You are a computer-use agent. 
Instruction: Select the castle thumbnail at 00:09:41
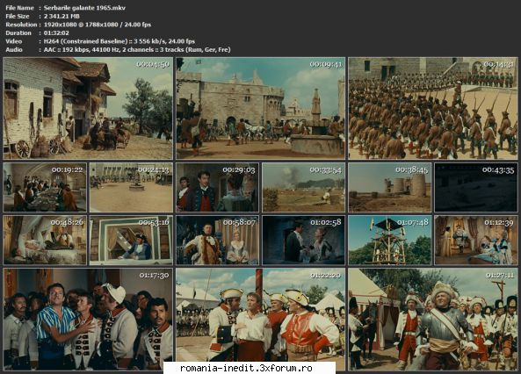pyautogui.click(x=260, y=108)
